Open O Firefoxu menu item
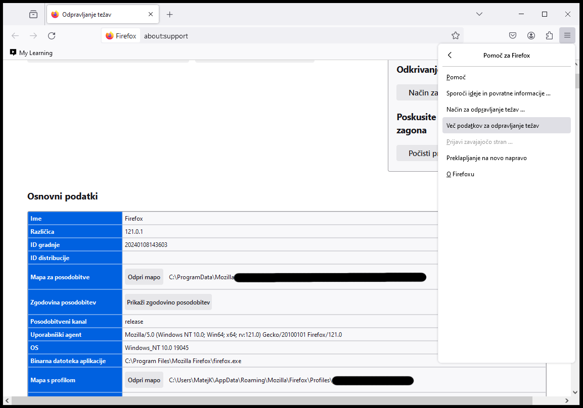 pyautogui.click(x=507, y=174)
